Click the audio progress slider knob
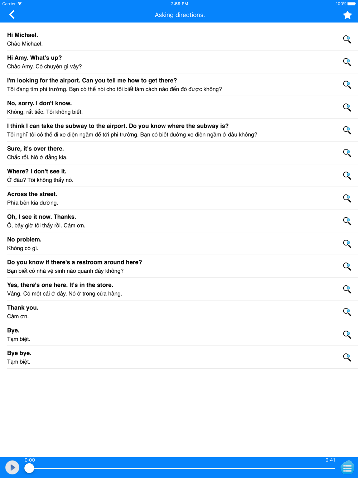The width and height of the screenshot is (358, 478). pyautogui.click(x=29, y=468)
